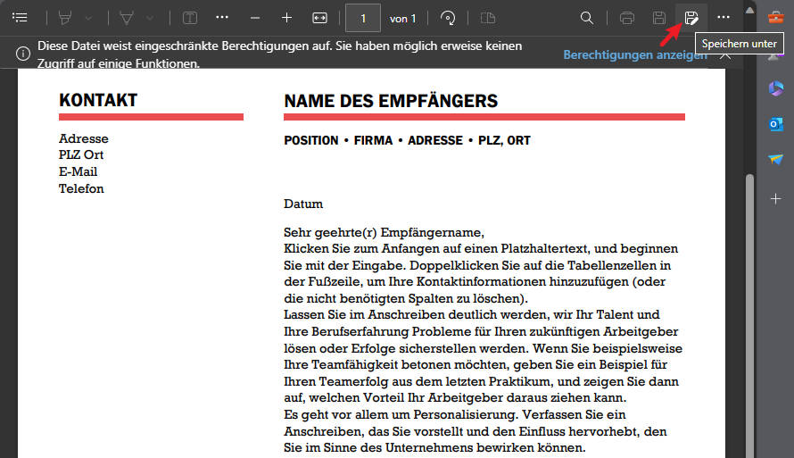Open the Berechtigungen anzeigen link
The image size is (794, 458).
click(635, 54)
